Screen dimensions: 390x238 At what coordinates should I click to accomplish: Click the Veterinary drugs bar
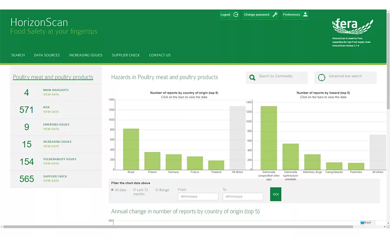tap(312, 162)
